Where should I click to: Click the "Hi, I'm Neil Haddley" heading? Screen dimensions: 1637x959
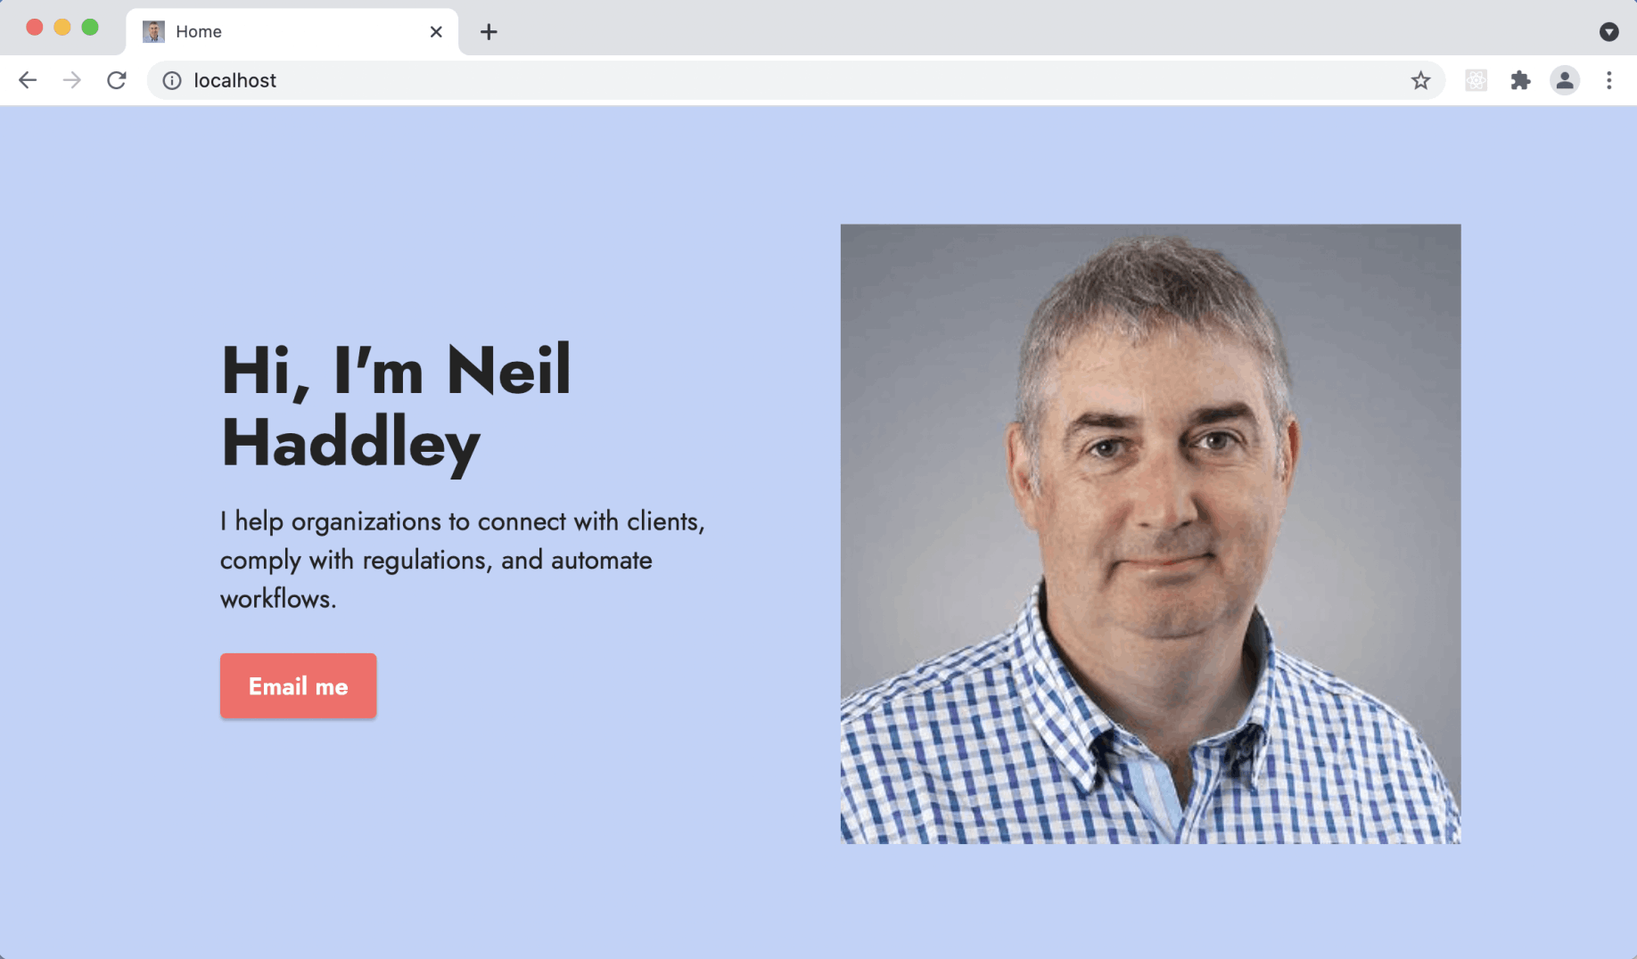(396, 406)
